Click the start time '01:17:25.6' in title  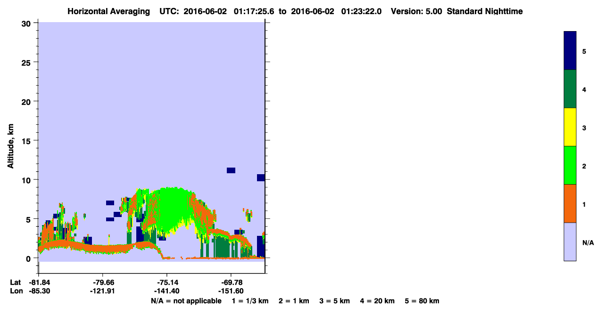click(x=254, y=11)
